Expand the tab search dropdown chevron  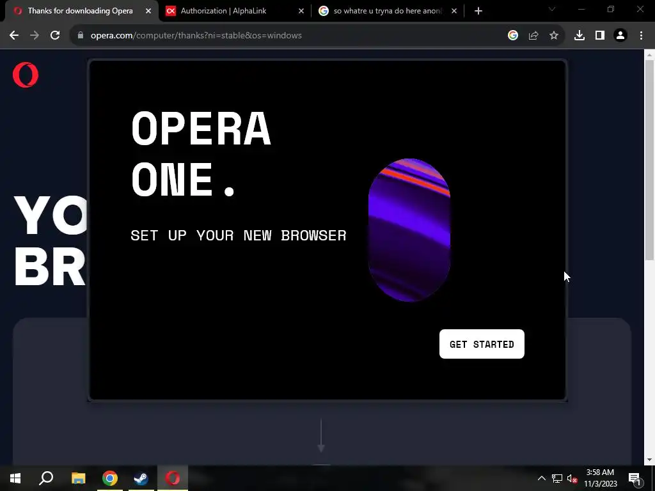click(x=552, y=9)
